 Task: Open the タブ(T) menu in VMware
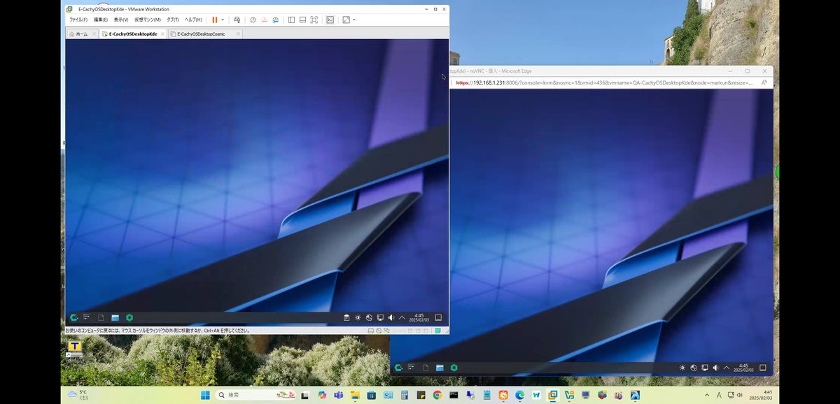tap(172, 20)
